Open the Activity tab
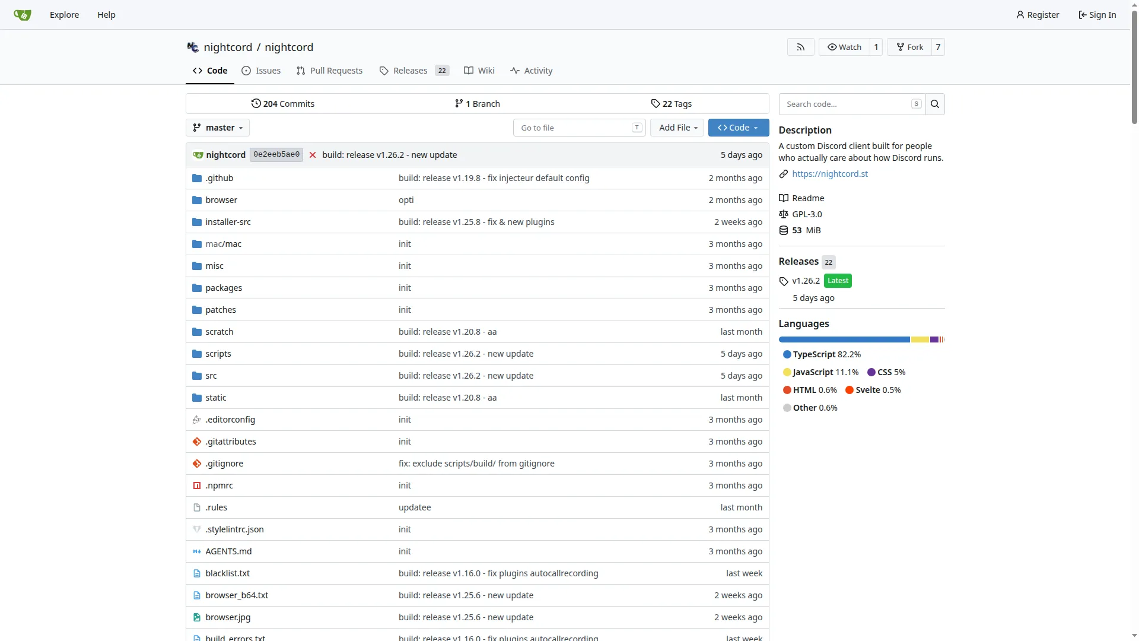The height and width of the screenshot is (641, 1139). (532, 71)
